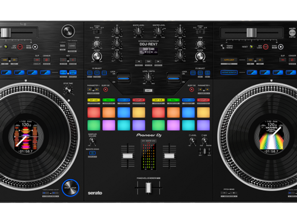The image size is (297, 223).
Task: Click the beat left arrow under the display
Action: 139,62
